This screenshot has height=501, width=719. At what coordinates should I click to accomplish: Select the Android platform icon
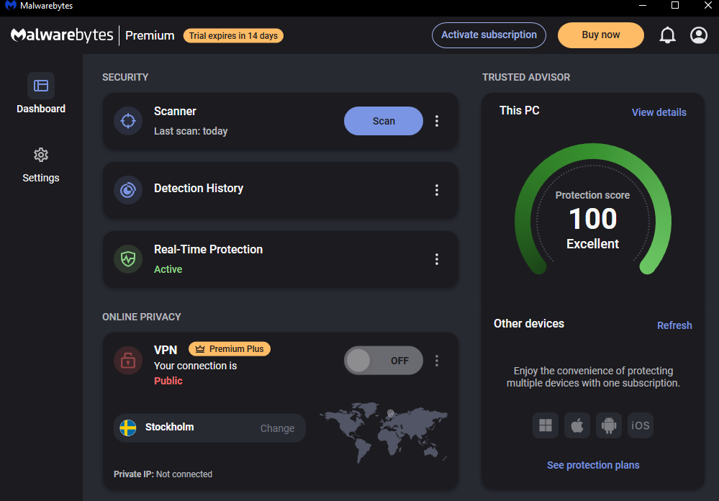pos(609,425)
